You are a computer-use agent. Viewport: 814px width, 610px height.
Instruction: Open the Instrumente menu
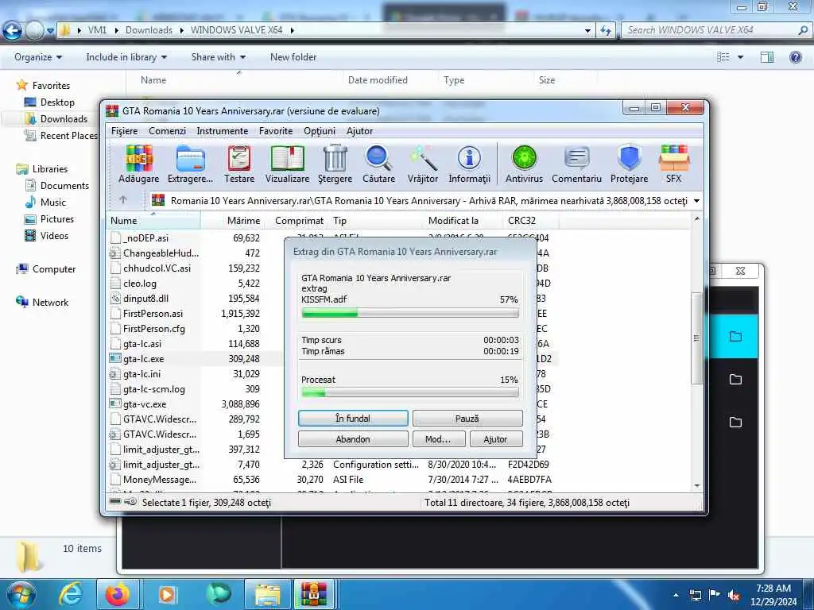[223, 131]
